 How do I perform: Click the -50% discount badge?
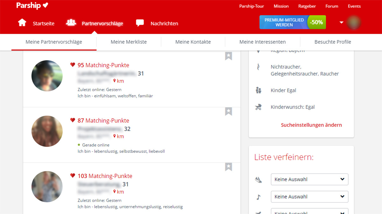click(317, 22)
